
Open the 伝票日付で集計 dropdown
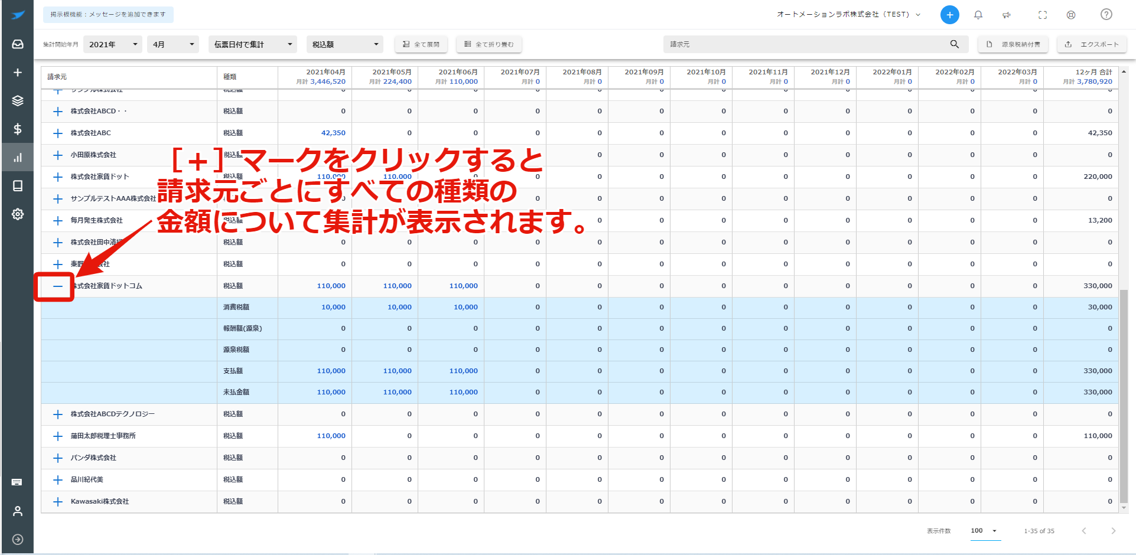coord(253,44)
